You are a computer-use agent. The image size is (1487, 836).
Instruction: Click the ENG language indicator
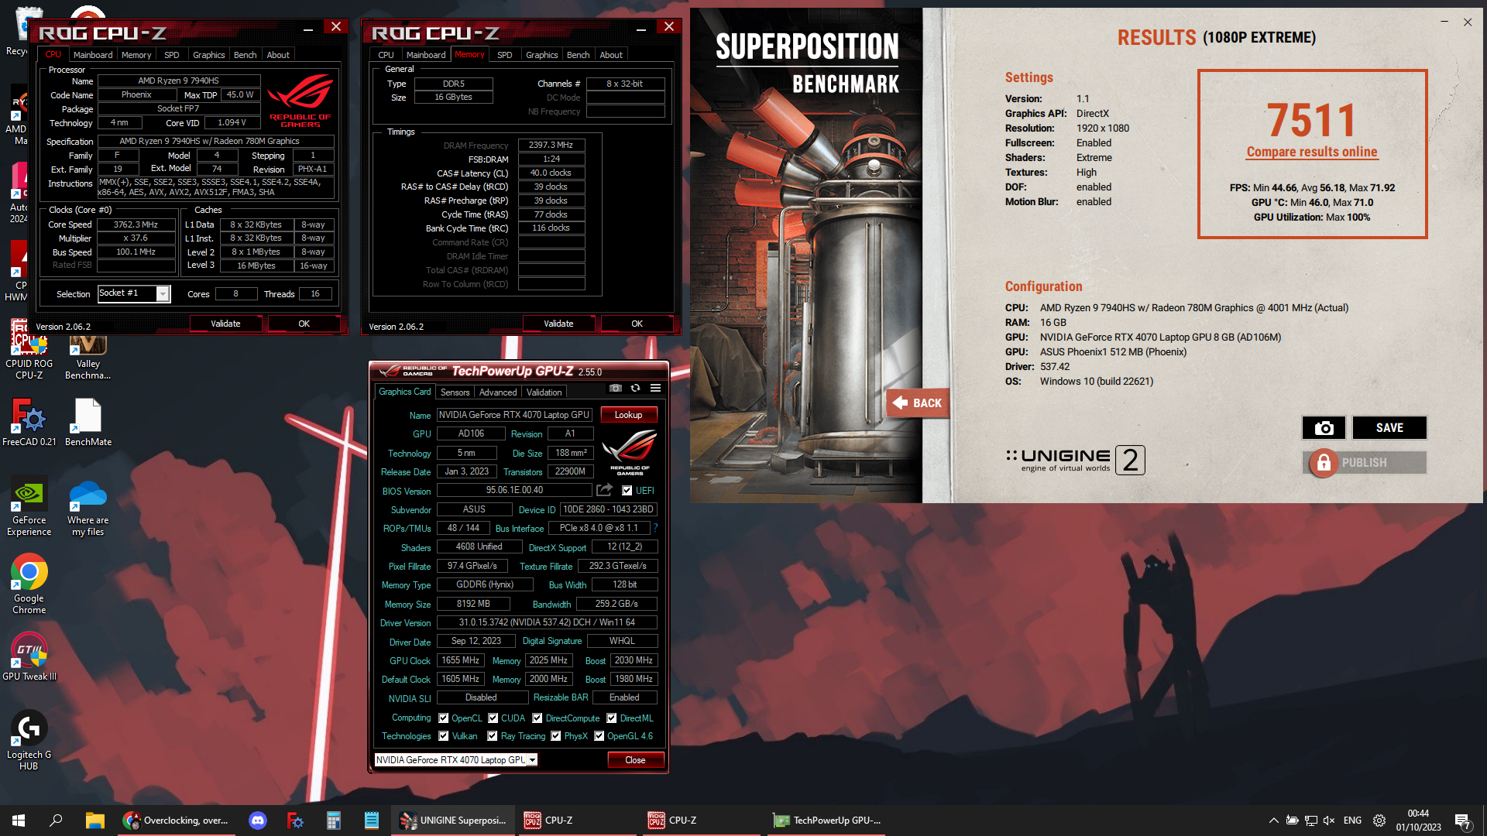click(1352, 821)
